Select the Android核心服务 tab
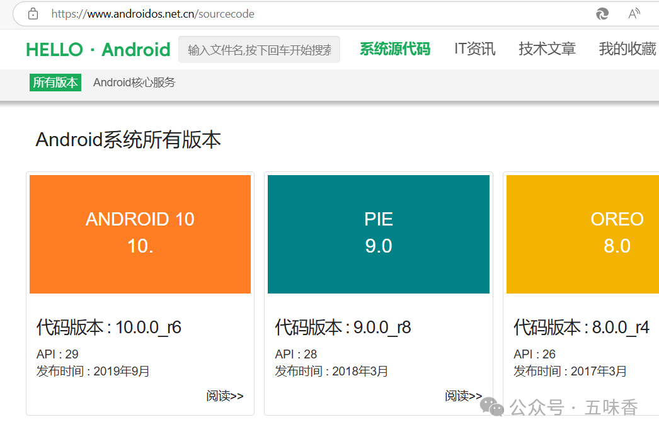The width and height of the screenshot is (659, 434). click(x=134, y=83)
